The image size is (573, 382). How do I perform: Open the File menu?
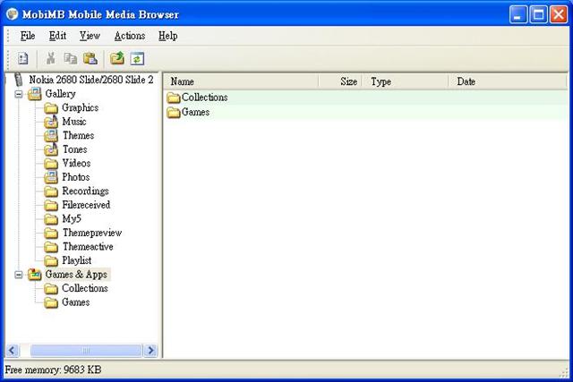[x=28, y=36]
